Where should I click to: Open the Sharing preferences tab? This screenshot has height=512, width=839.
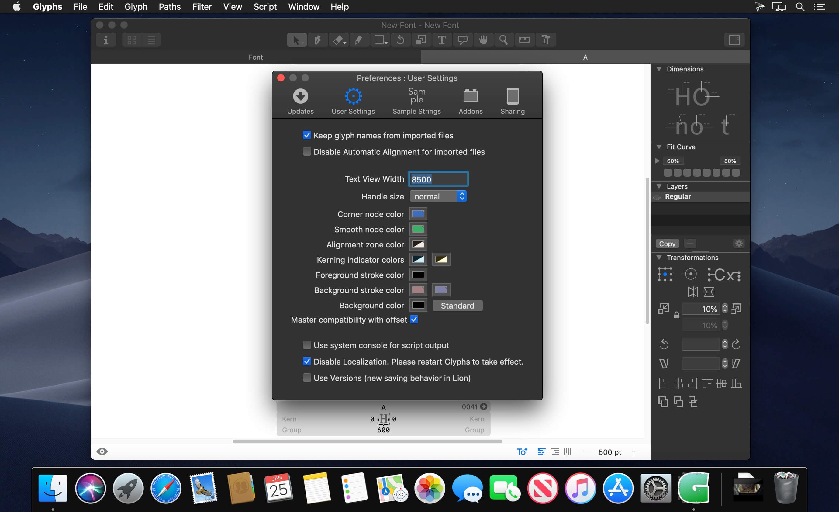(x=513, y=102)
